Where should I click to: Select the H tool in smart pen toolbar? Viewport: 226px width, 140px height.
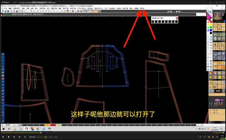[x=173, y=22]
